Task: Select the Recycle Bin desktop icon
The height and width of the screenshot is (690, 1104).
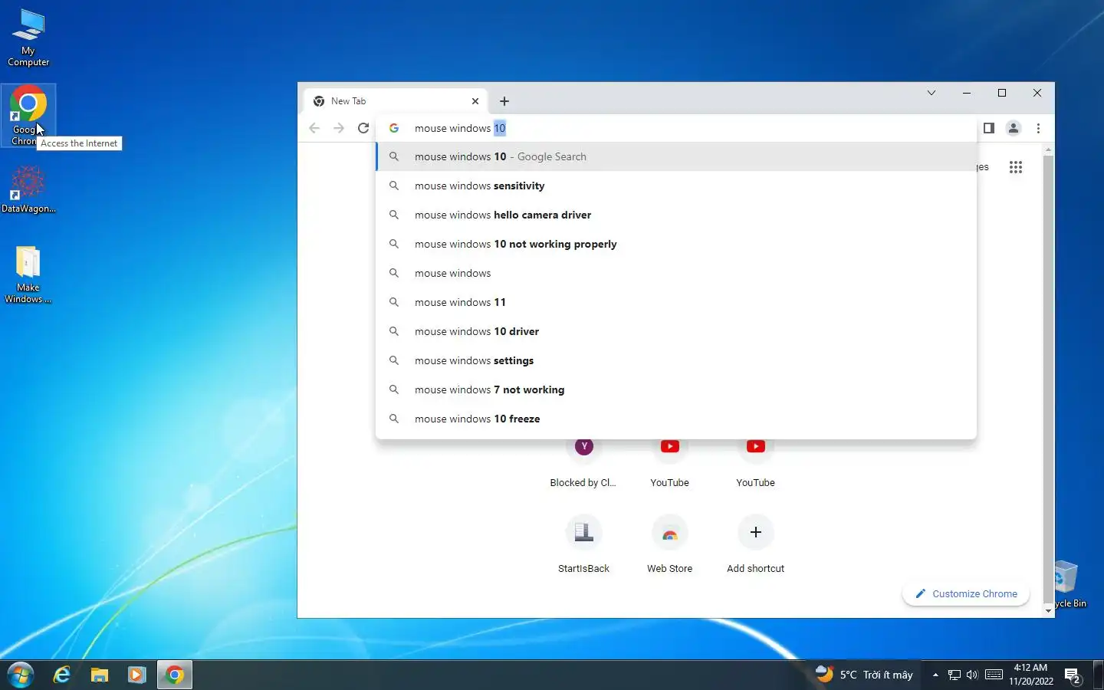Action: [1069, 584]
